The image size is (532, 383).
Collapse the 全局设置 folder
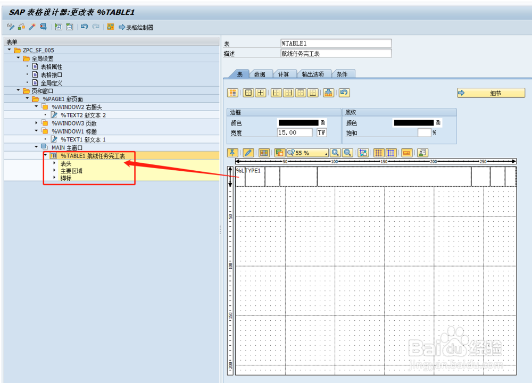[x=18, y=58]
